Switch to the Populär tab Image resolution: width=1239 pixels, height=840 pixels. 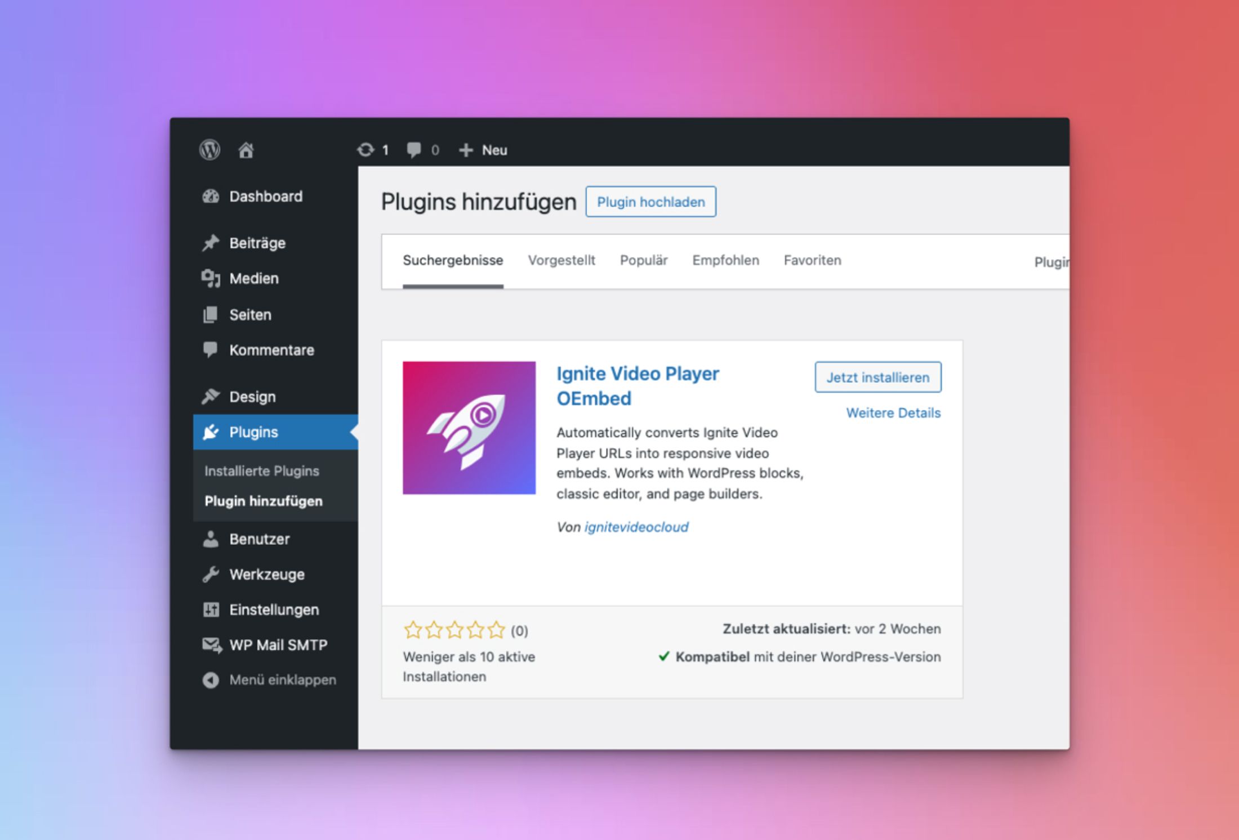643,260
